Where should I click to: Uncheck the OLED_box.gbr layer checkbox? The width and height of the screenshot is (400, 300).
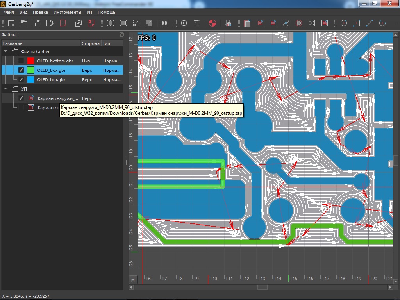(21, 70)
